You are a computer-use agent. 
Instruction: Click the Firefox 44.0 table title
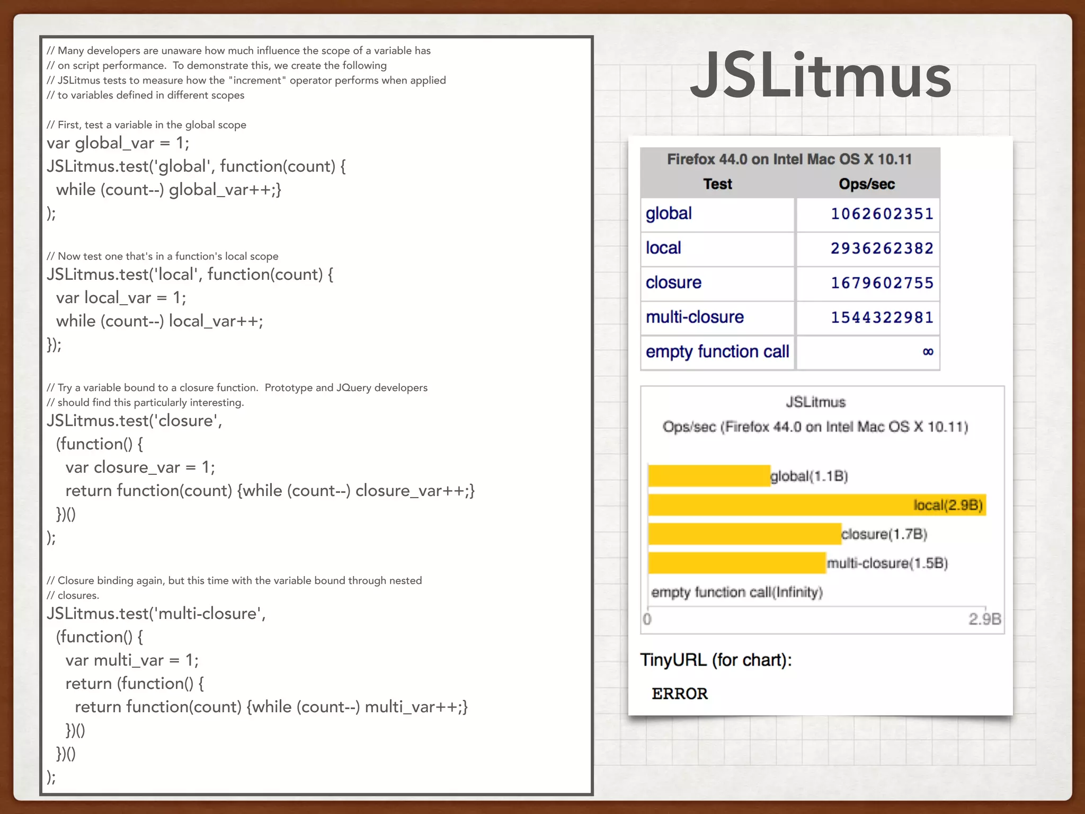click(789, 159)
